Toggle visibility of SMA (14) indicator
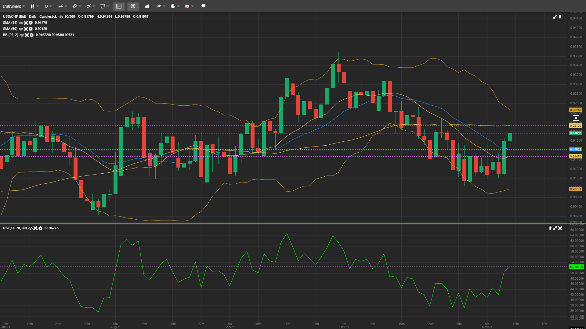Screen dimensions: 586x329 pos(21,23)
